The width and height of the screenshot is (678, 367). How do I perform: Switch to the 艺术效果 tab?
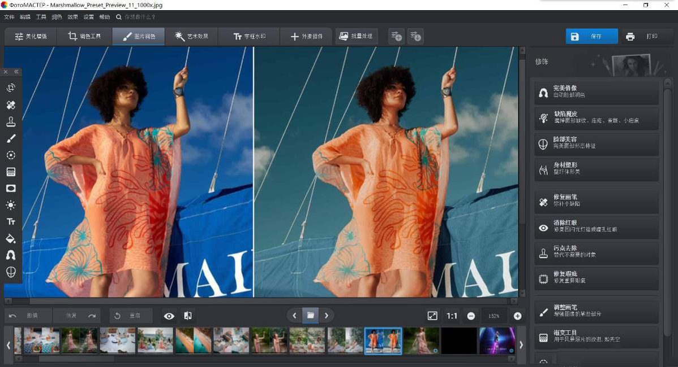(x=191, y=37)
